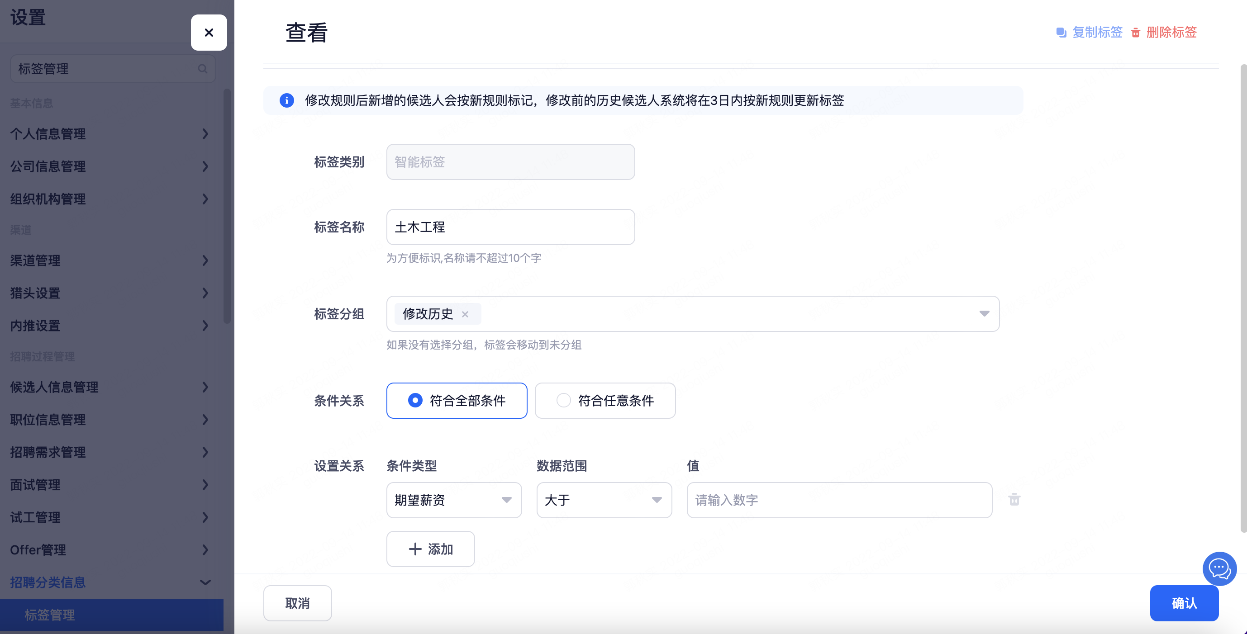The image size is (1247, 634).
Task: Expand 组织机构管理 menu
Action: (x=111, y=199)
